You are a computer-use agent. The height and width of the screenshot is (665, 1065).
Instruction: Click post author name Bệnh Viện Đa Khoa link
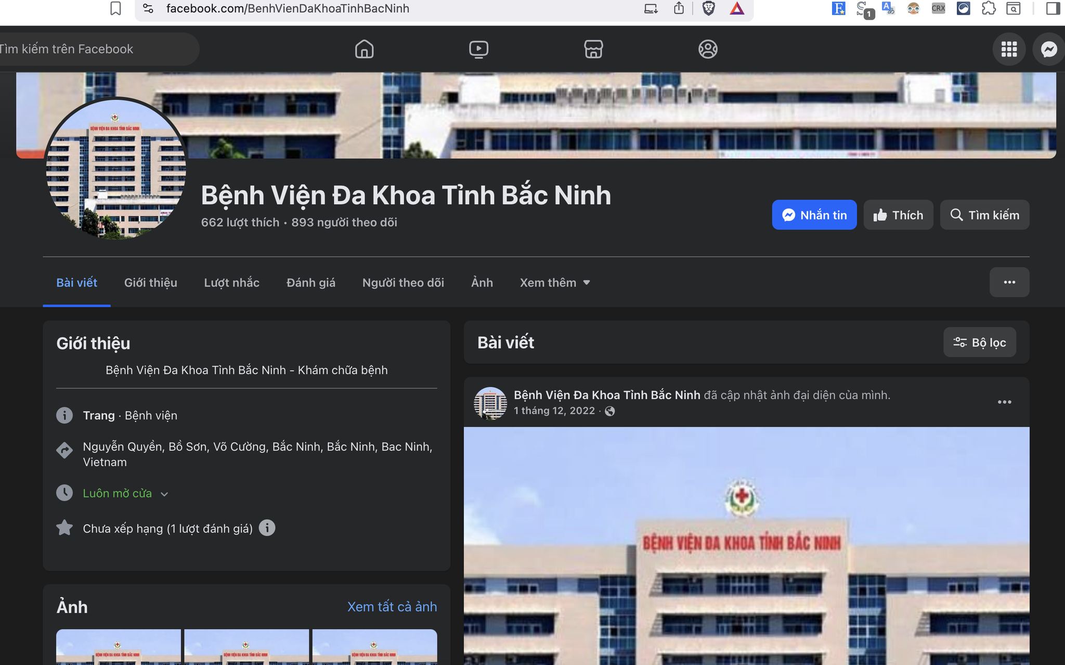click(x=607, y=395)
